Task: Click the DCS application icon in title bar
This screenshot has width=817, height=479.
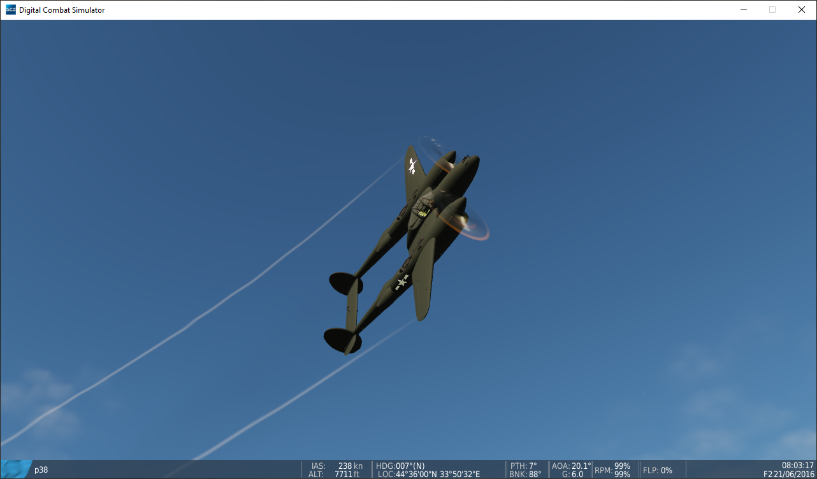Action: (10, 10)
